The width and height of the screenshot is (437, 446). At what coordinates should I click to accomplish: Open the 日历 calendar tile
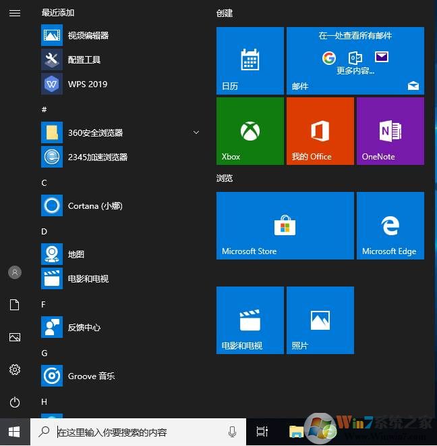pos(250,61)
